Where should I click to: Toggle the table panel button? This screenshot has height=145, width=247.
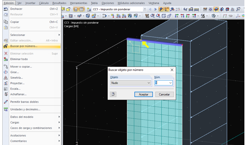(x=82, y=9)
